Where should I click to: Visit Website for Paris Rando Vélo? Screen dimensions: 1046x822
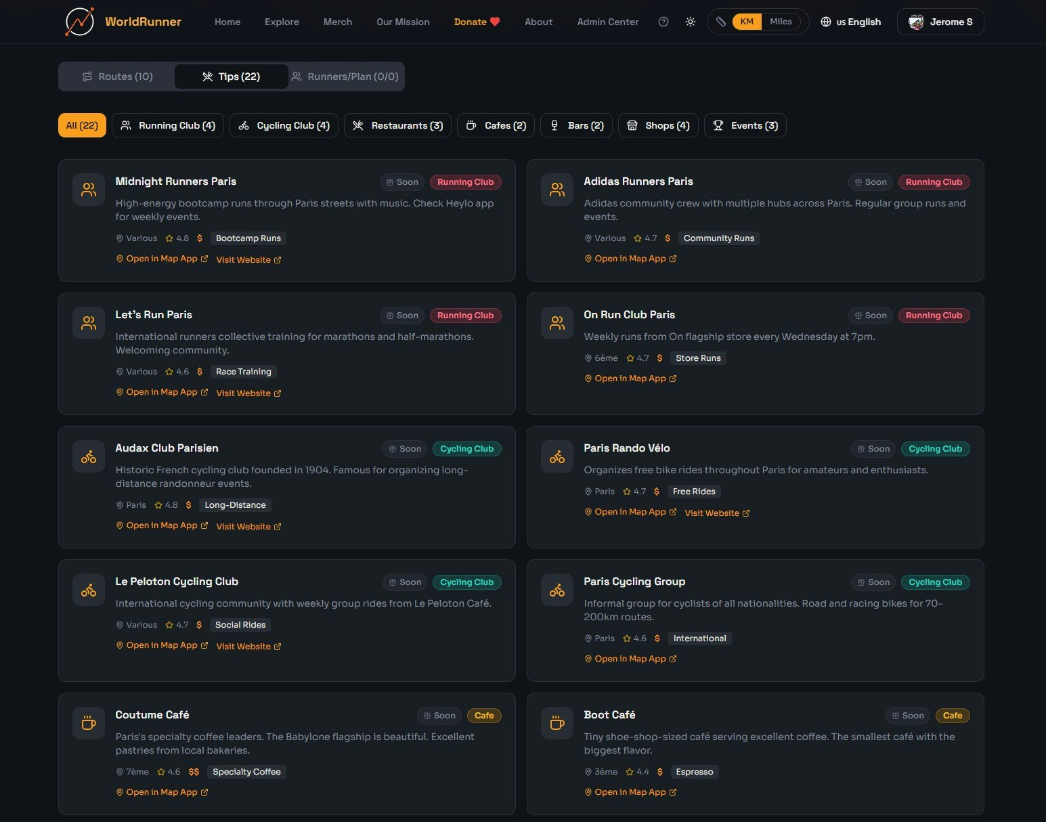pos(717,513)
